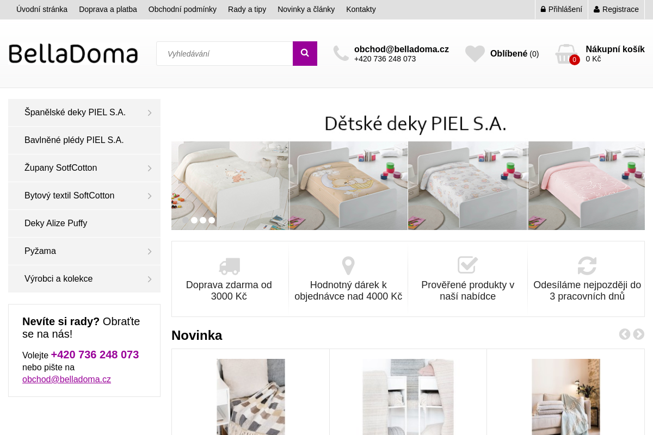Click the magnifier search button

(x=305, y=53)
